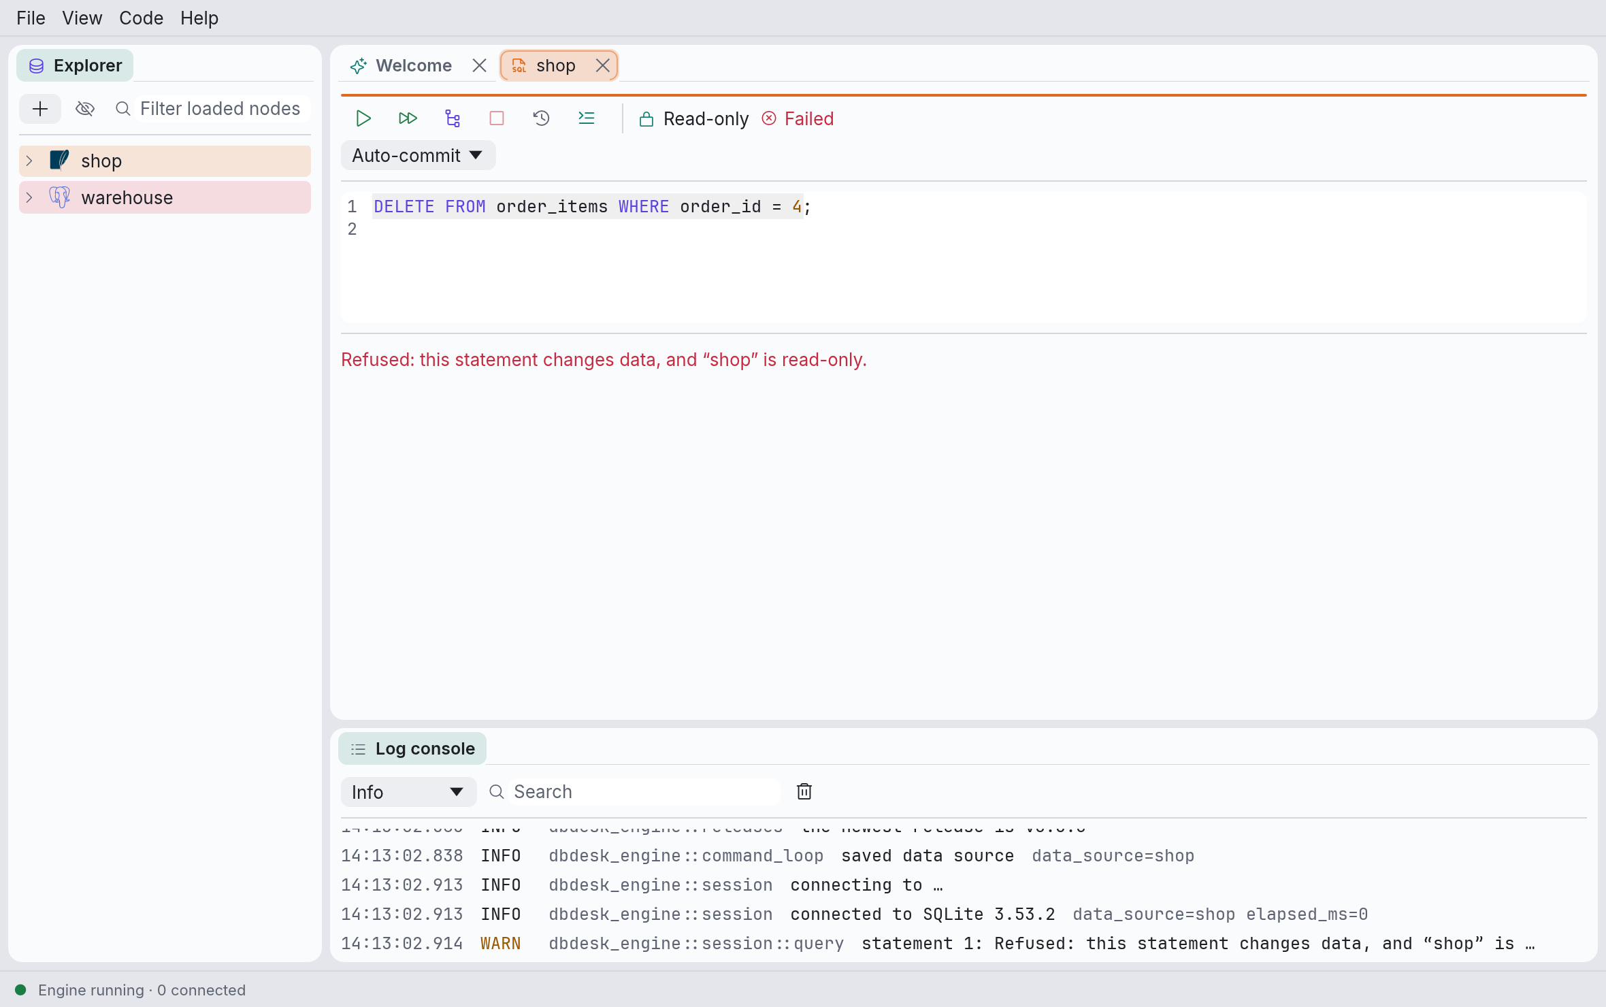Screen dimensions: 1606x1007
Task: Open the View menu
Action: pyautogui.click(x=82, y=18)
